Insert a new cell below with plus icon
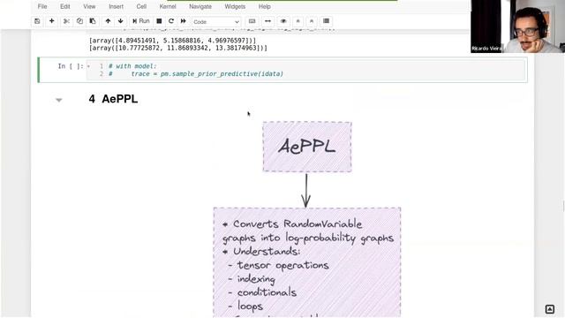 click(x=51, y=21)
